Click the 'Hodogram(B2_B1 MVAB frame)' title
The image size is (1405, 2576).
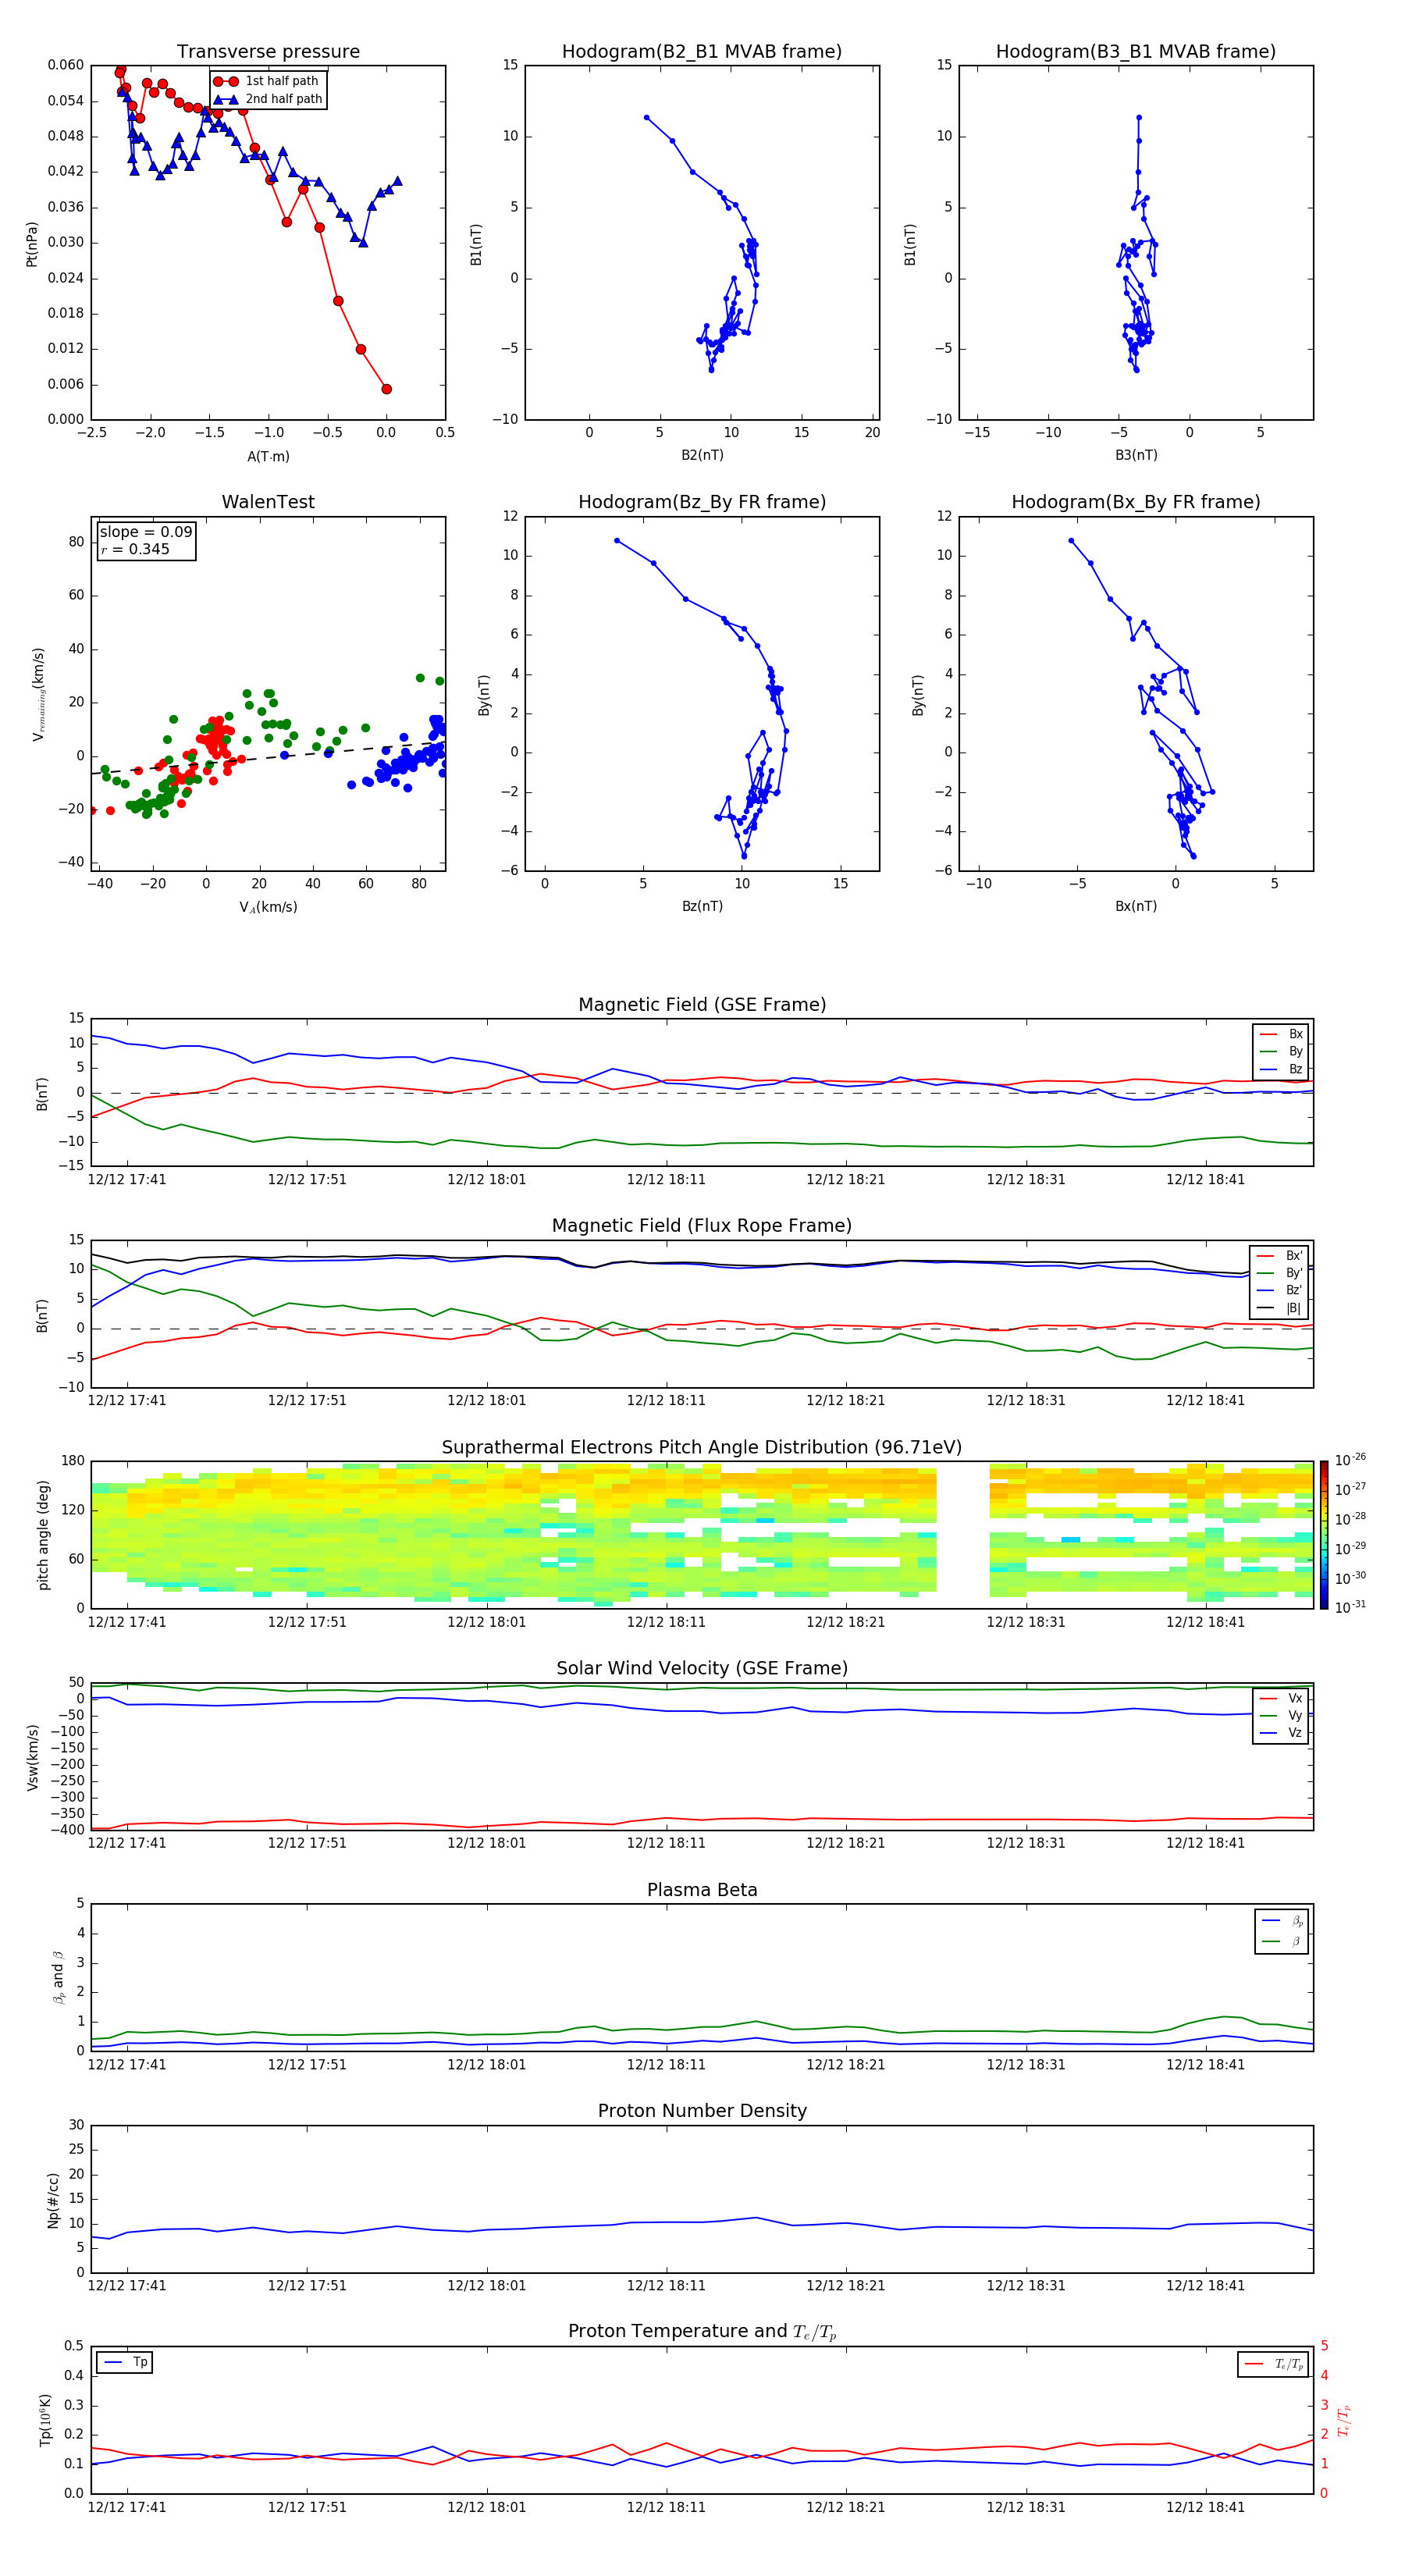(702, 51)
